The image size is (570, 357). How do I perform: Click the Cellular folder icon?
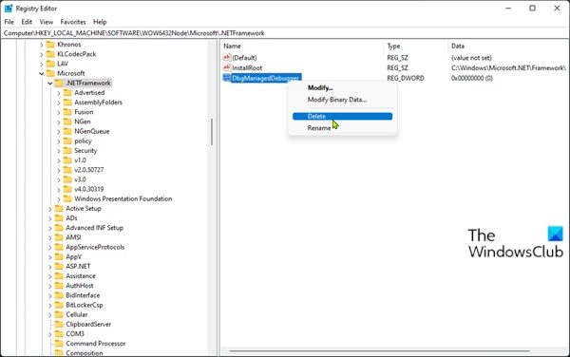coord(59,314)
